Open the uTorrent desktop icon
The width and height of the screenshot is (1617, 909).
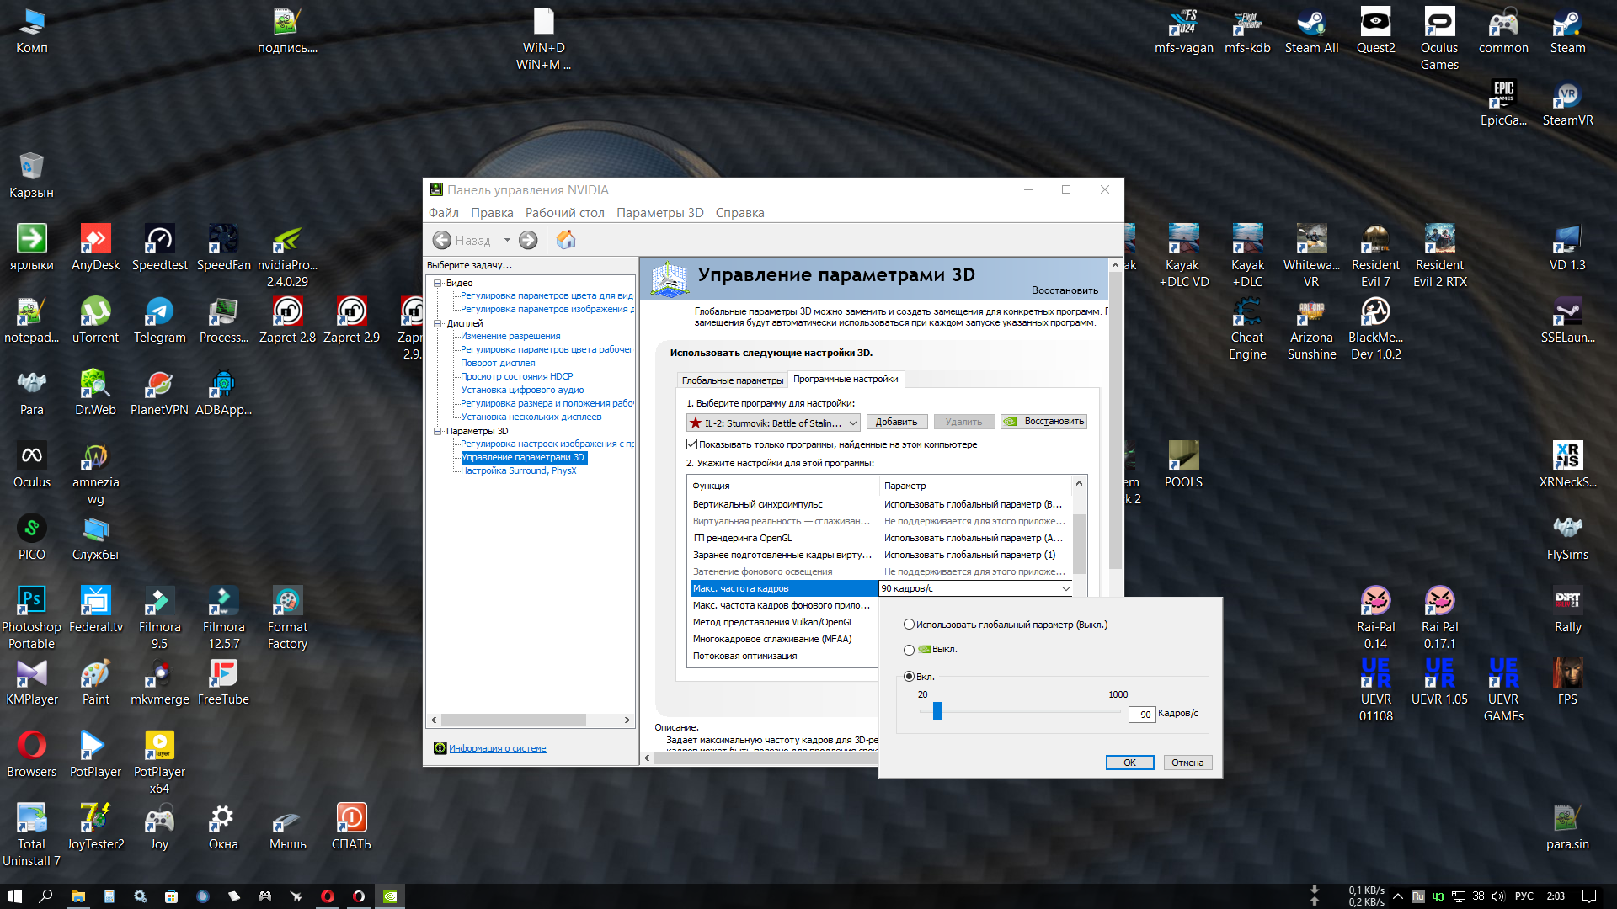click(95, 320)
